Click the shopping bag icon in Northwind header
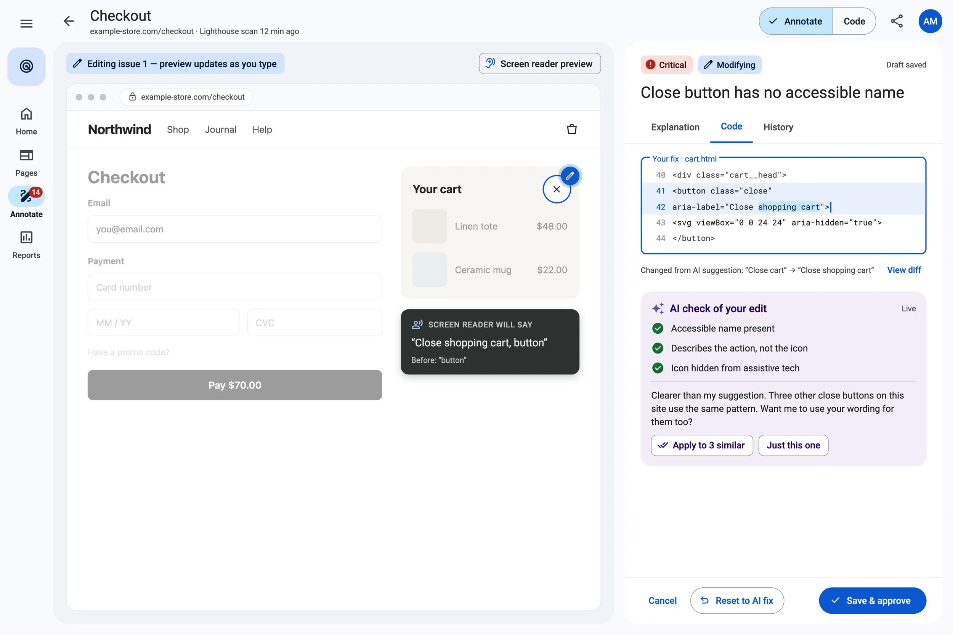This screenshot has width=953, height=635. pos(572,129)
